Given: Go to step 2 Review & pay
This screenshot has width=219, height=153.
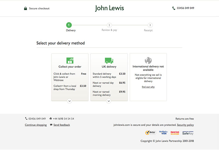Looking at the screenshot, I should (109, 25).
